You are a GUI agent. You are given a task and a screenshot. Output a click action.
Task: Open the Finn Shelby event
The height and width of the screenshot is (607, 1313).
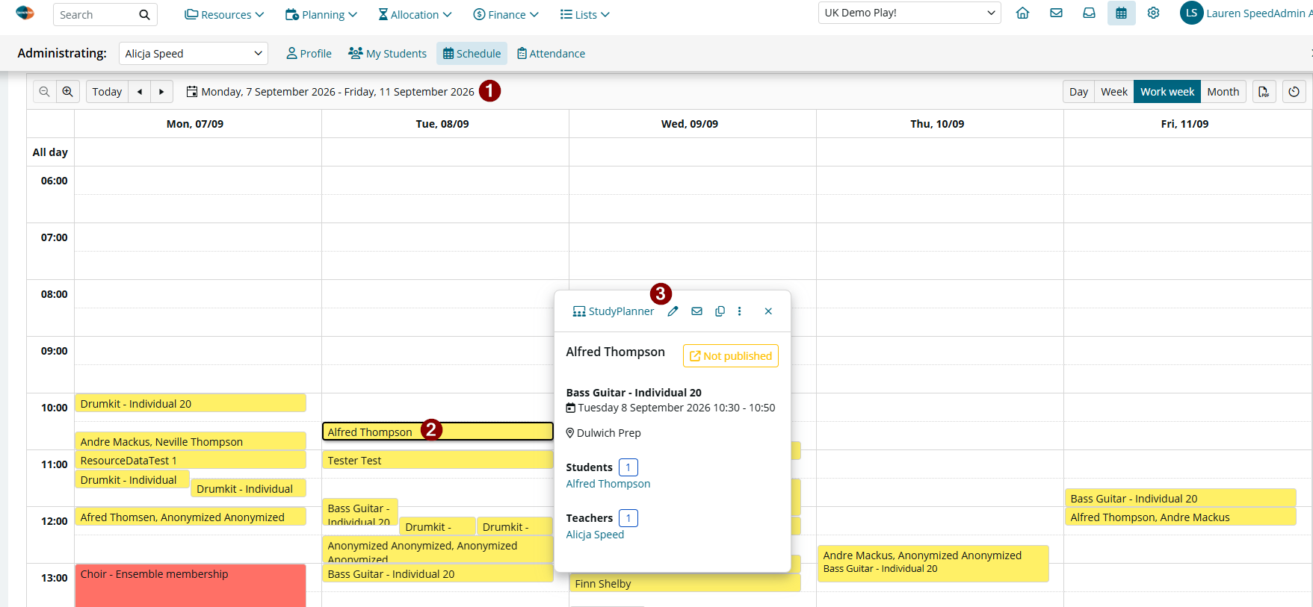[x=685, y=583]
